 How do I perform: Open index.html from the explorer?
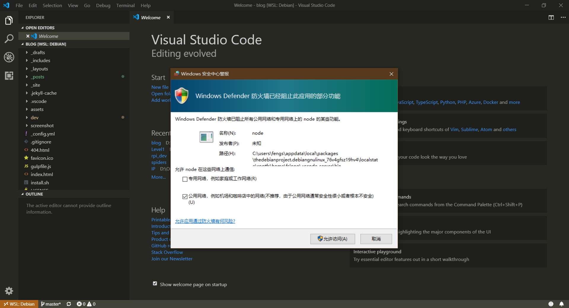42,174
